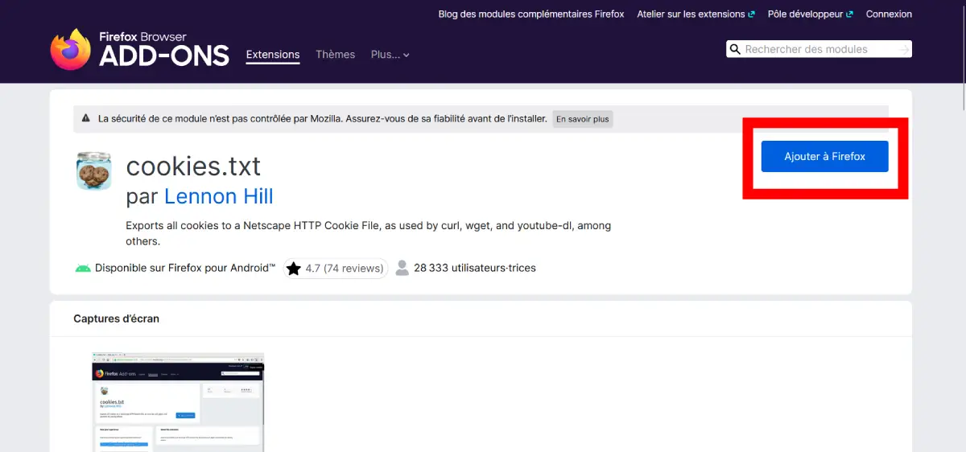This screenshot has width=966, height=452.
Task: Click the Android robot icon
Action: pyautogui.click(x=83, y=268)
